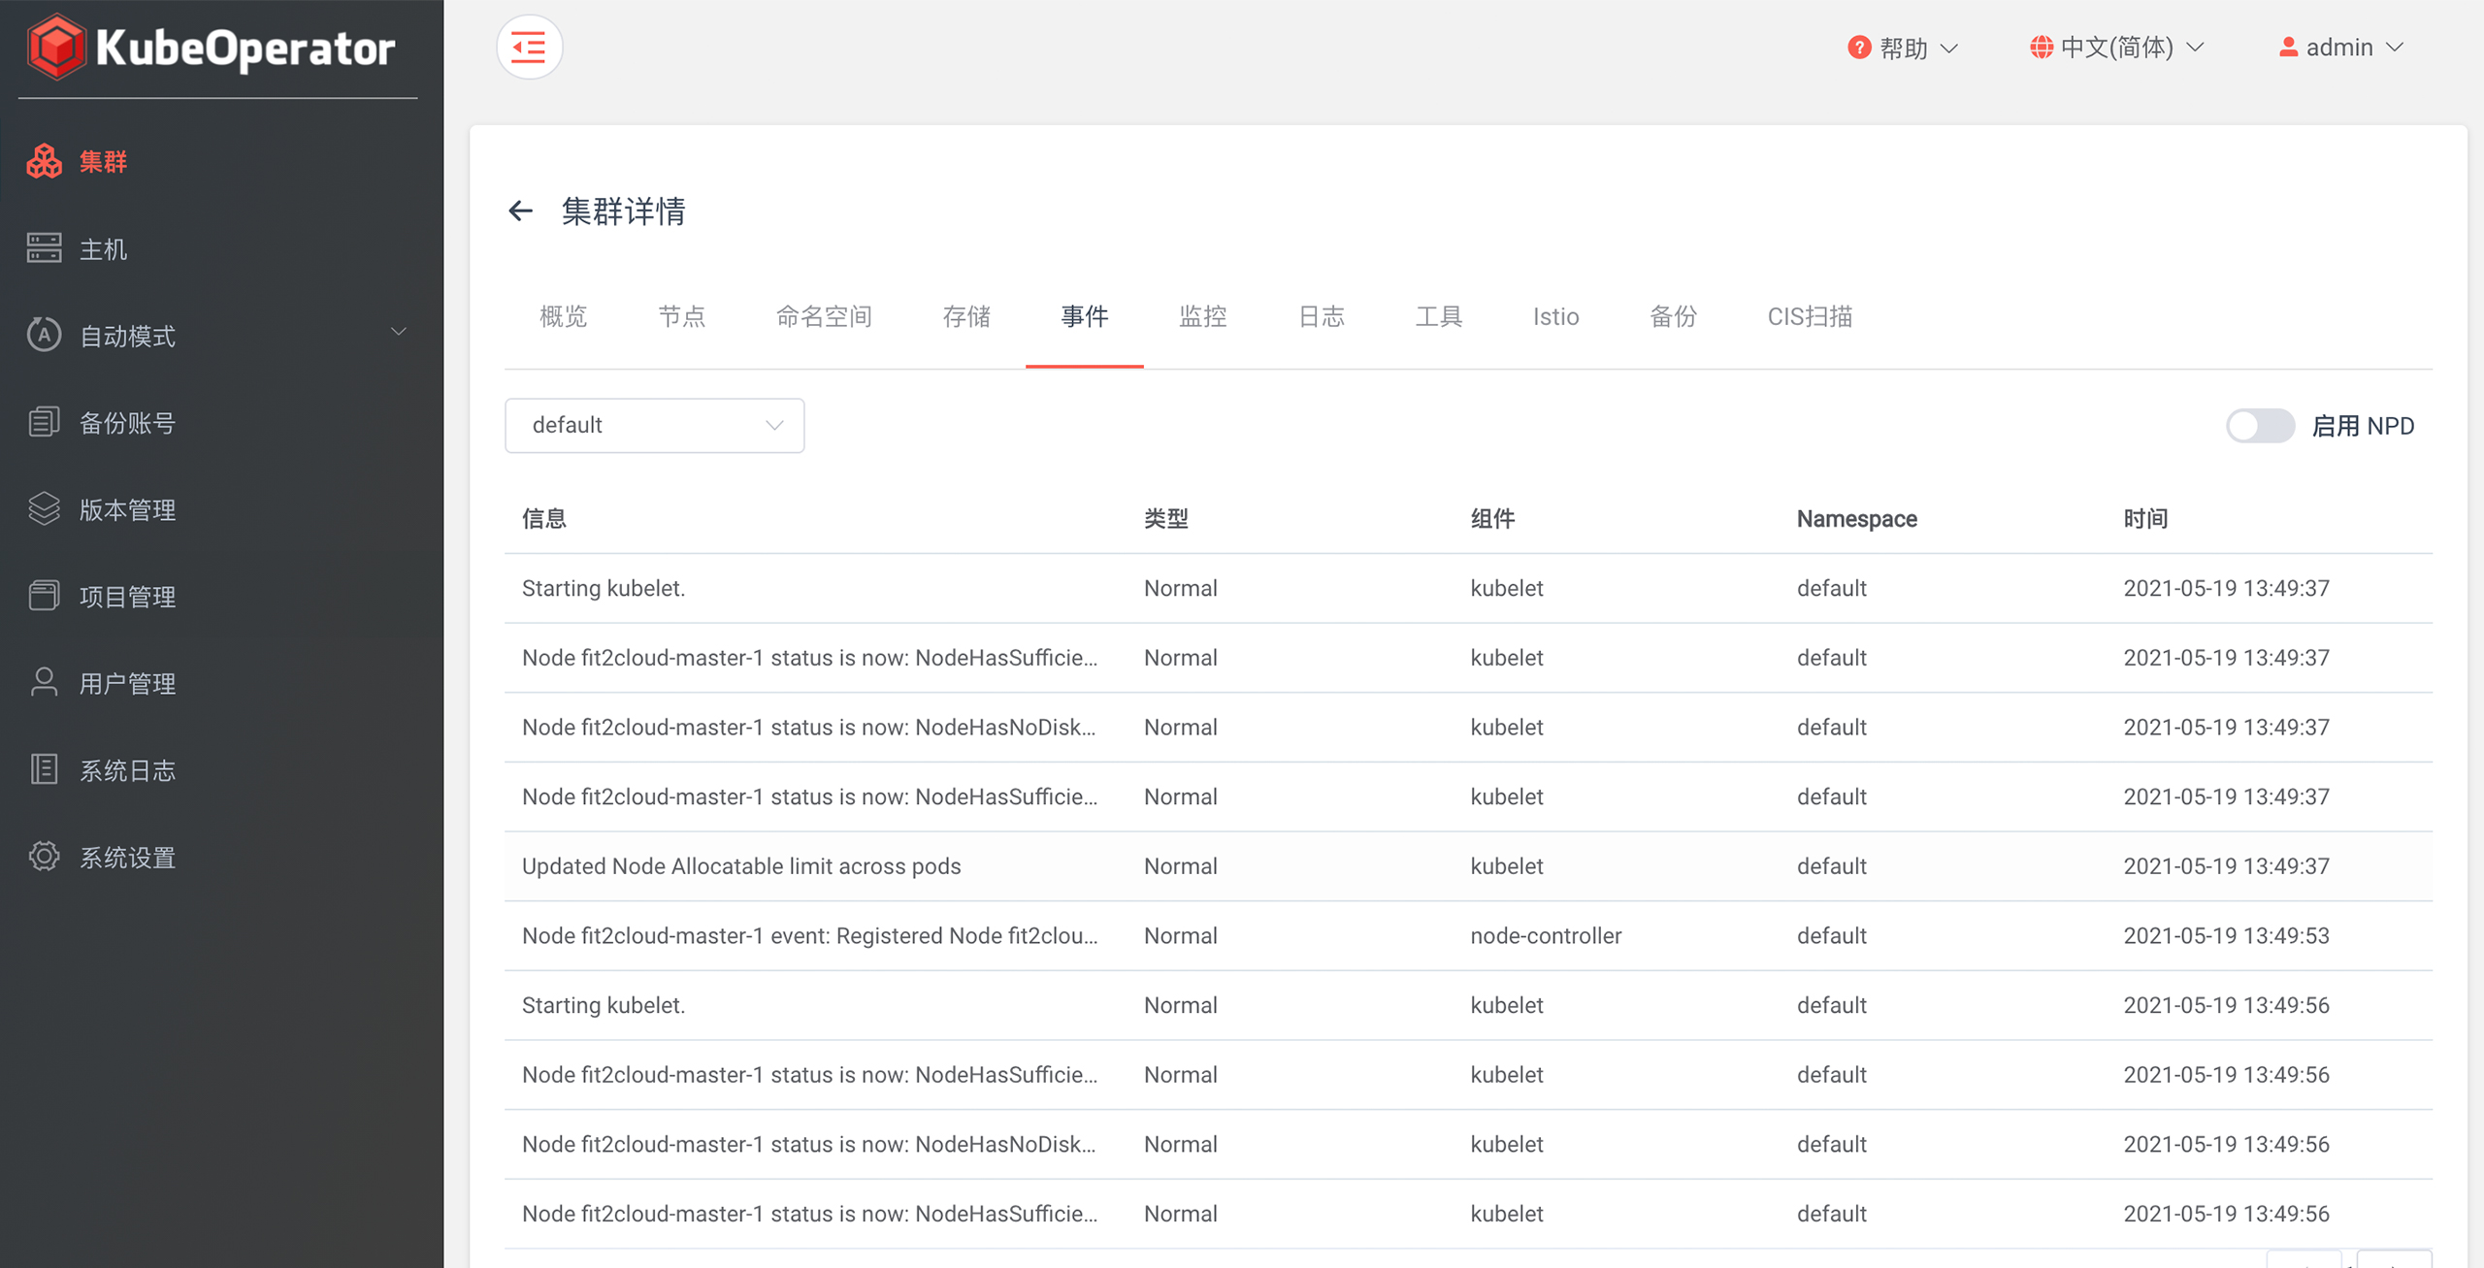Switch to the 命名空间 tab
This screenshot has height=1268, width=2484.
pyautogui.click(x=824, y=316)
